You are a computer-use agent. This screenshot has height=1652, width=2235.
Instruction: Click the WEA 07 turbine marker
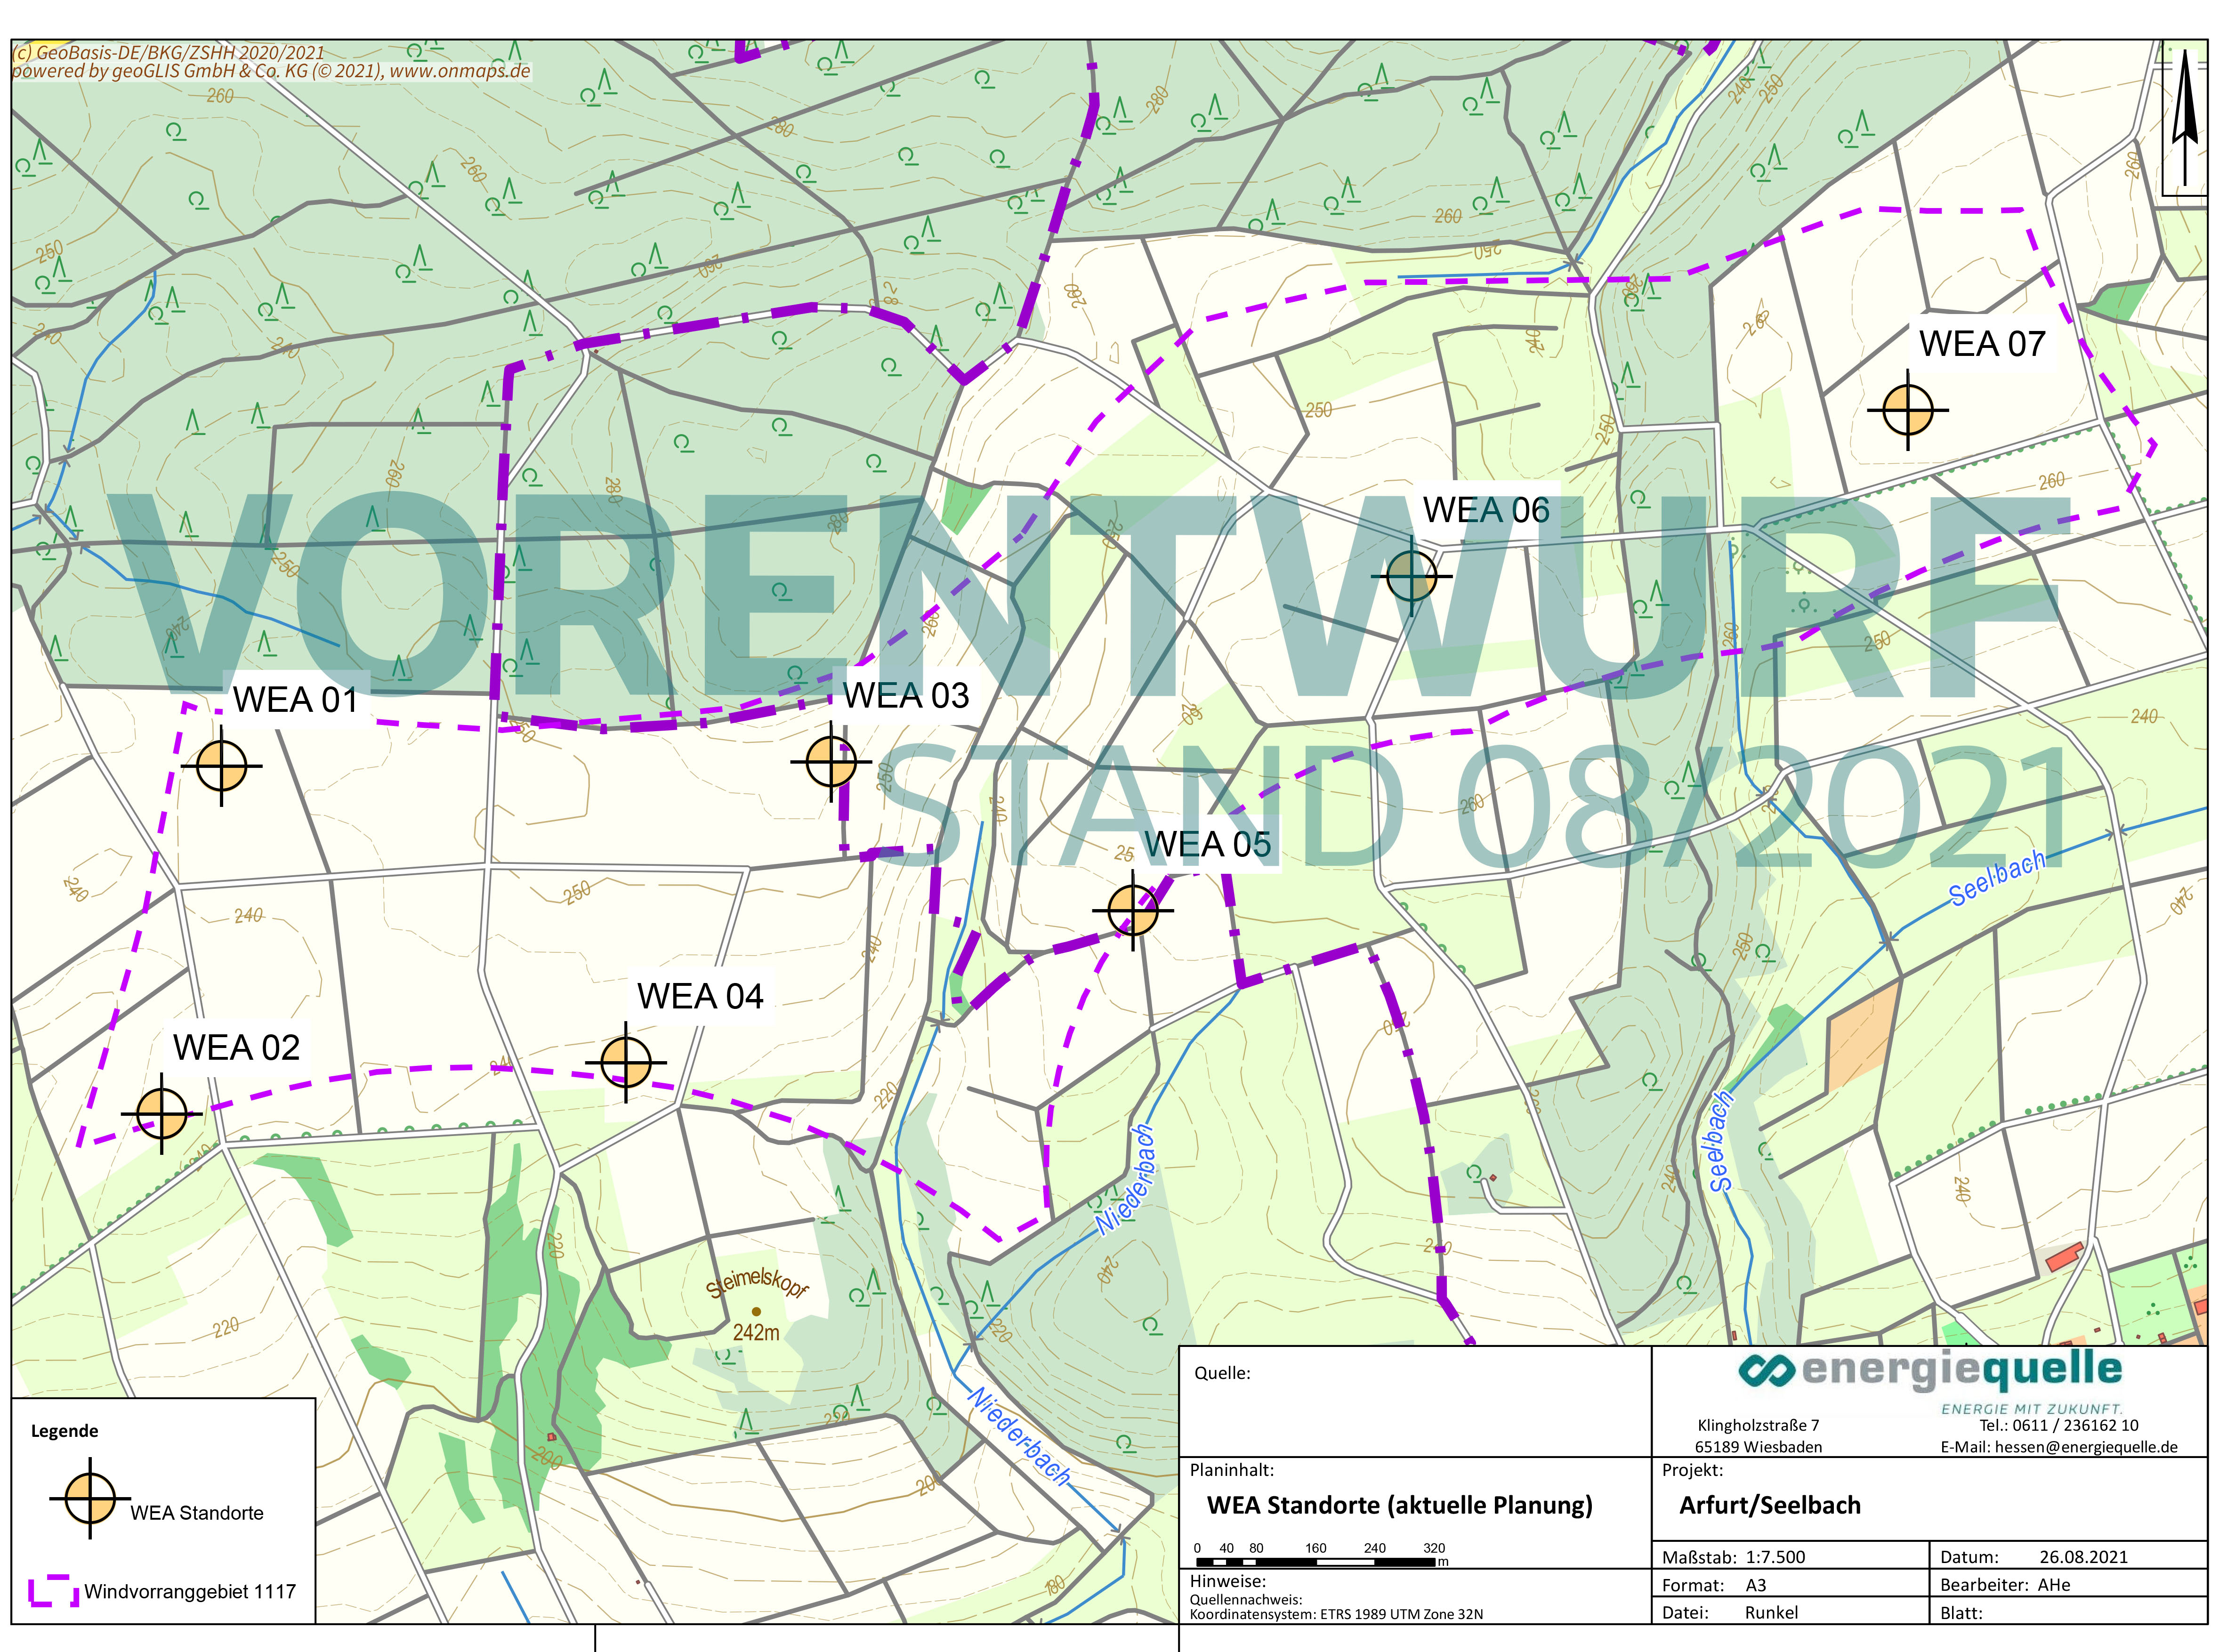coord(1908,410)
